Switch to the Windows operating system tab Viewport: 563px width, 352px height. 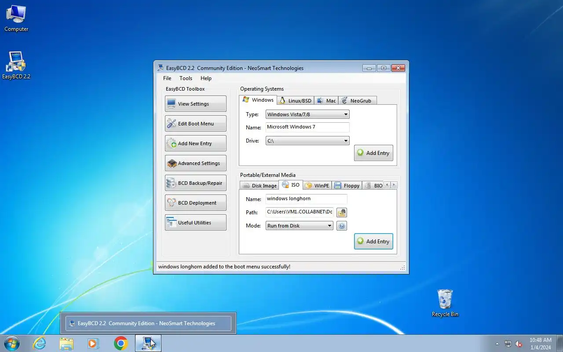coord(258,100)
